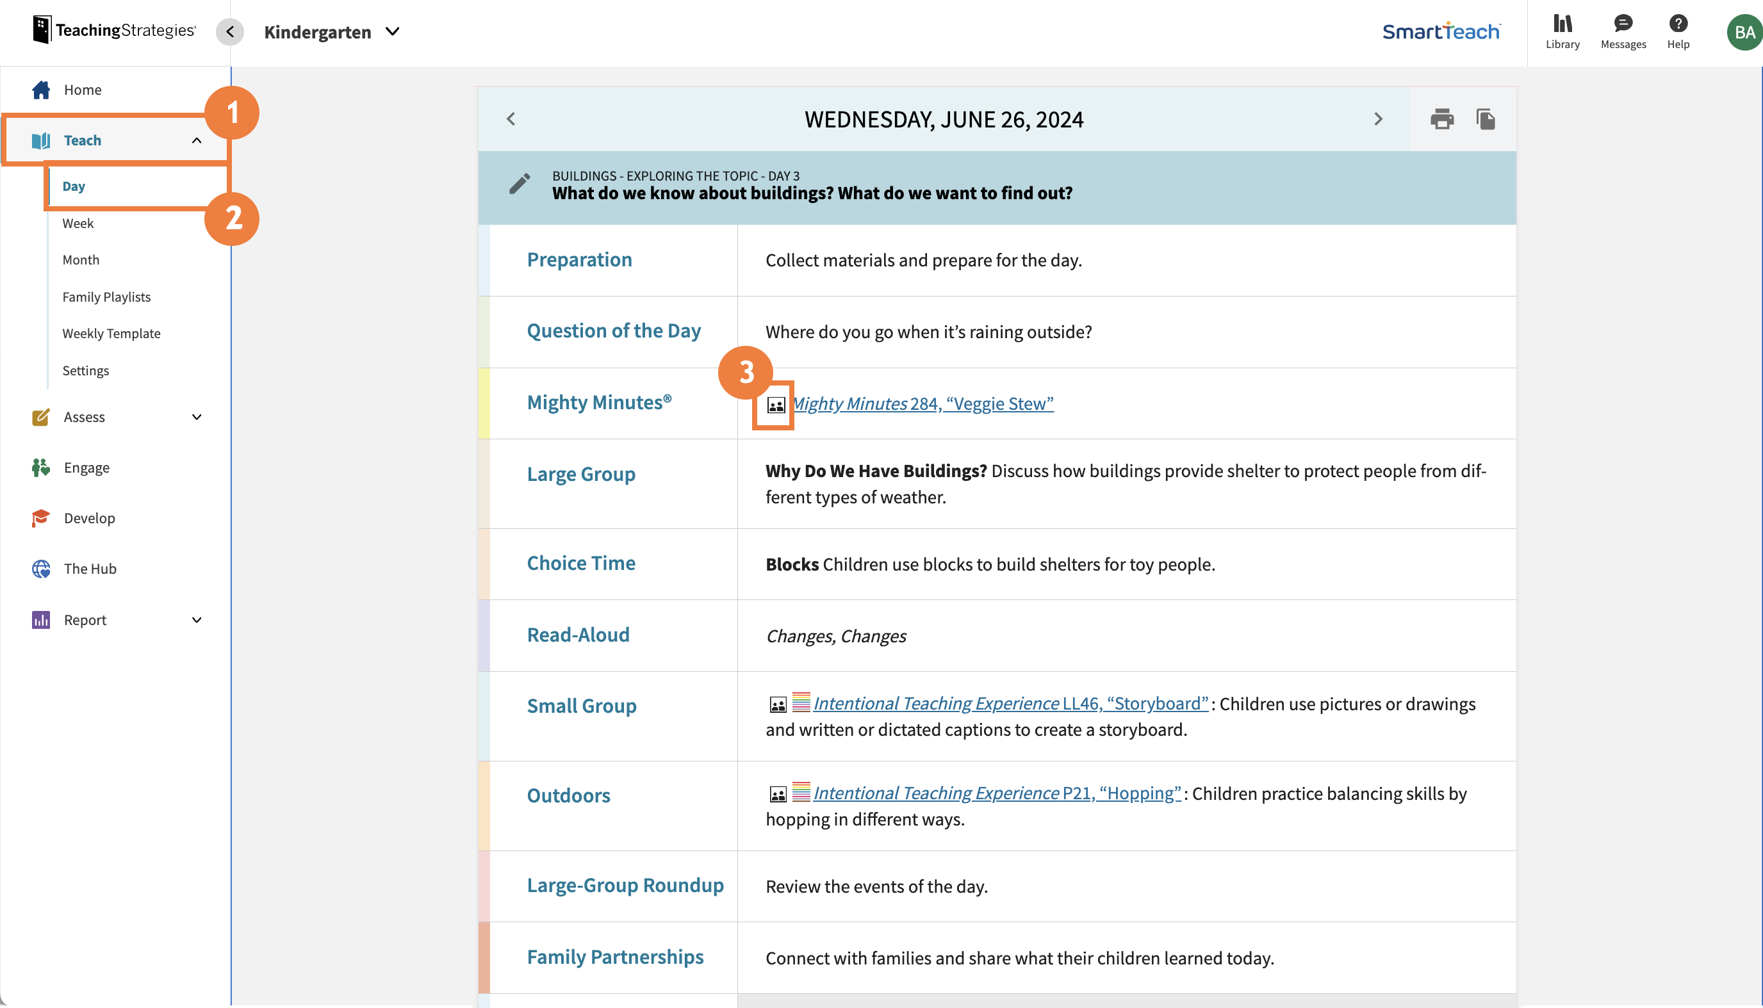Expand the Report menu section
Screen dimensions: 1763x1008
click(x=197, y=620)
